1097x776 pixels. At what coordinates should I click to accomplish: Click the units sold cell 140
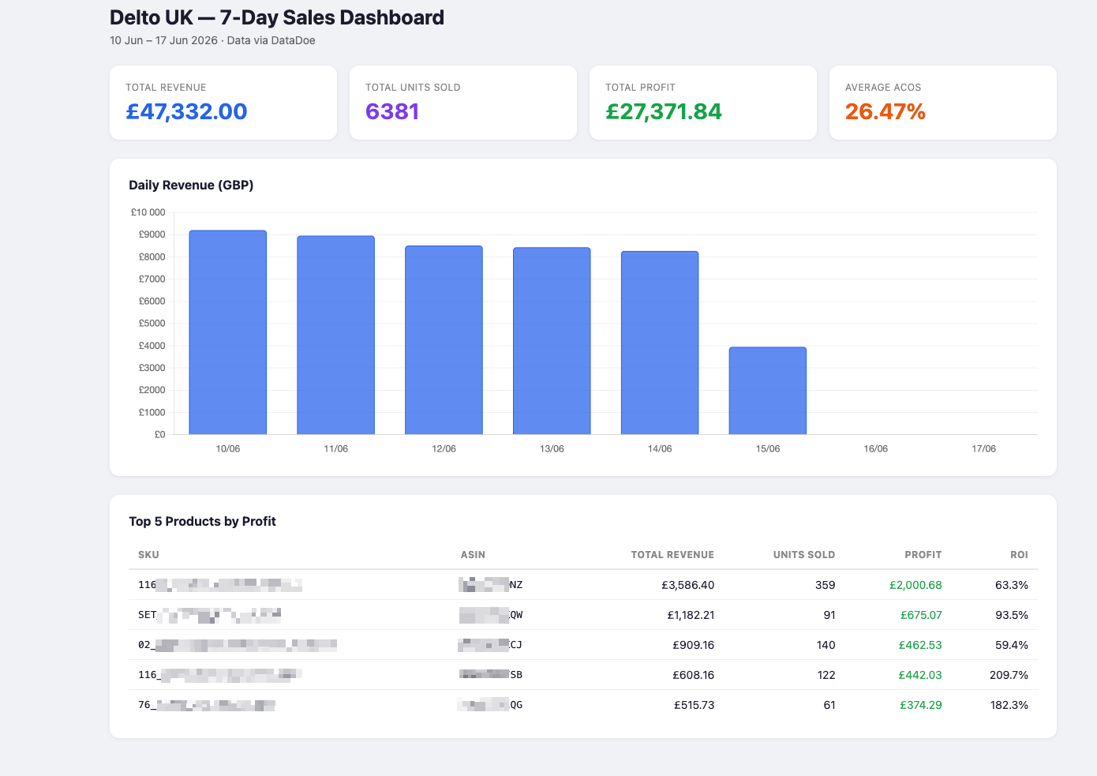coord(826,645)
